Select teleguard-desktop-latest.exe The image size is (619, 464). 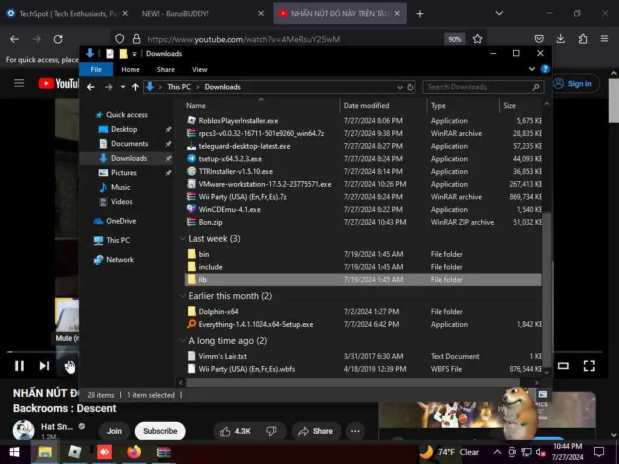(363, 146)
